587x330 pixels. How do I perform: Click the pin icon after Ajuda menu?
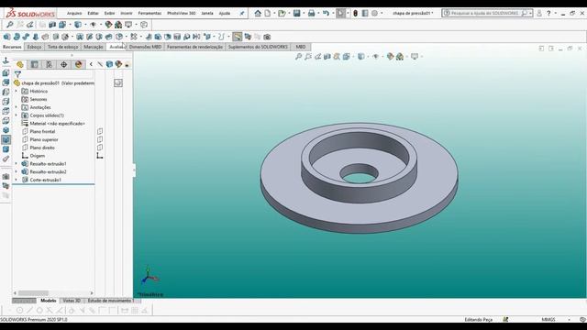coord(242,13)
